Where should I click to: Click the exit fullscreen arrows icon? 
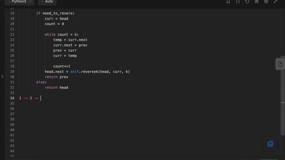pyautogui.click(x=275, y=2)
